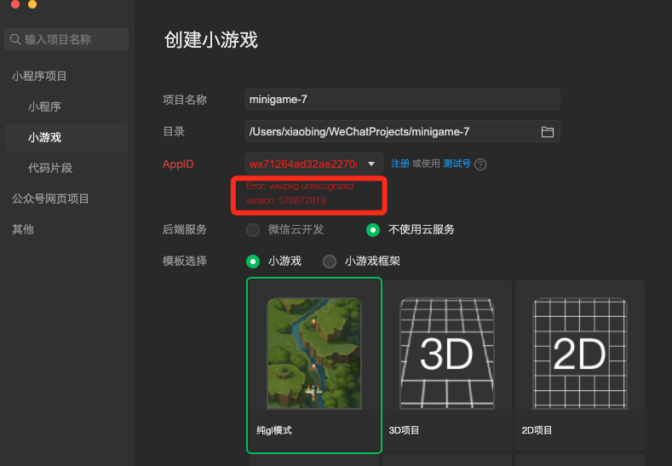Click the 注册 link
Image resolution: width=672 pixels, height=466 pixels.
399,164
